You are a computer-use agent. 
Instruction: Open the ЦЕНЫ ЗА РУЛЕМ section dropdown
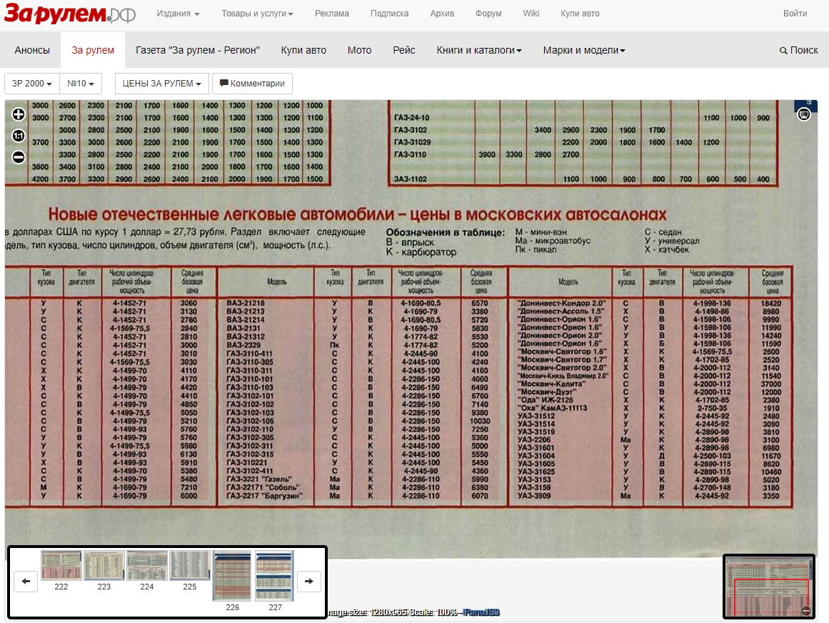coord(162,84)
